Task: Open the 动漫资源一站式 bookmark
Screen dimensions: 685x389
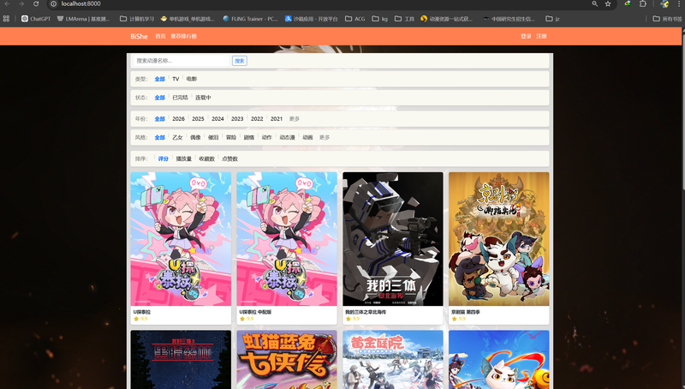Action: [x=446, y=19]
